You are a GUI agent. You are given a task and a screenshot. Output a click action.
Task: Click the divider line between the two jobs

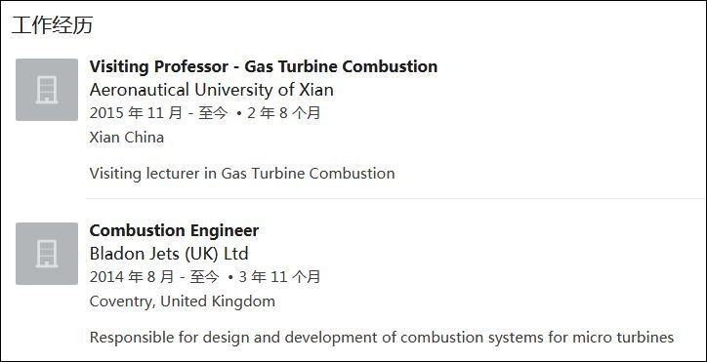pos(395,198)
